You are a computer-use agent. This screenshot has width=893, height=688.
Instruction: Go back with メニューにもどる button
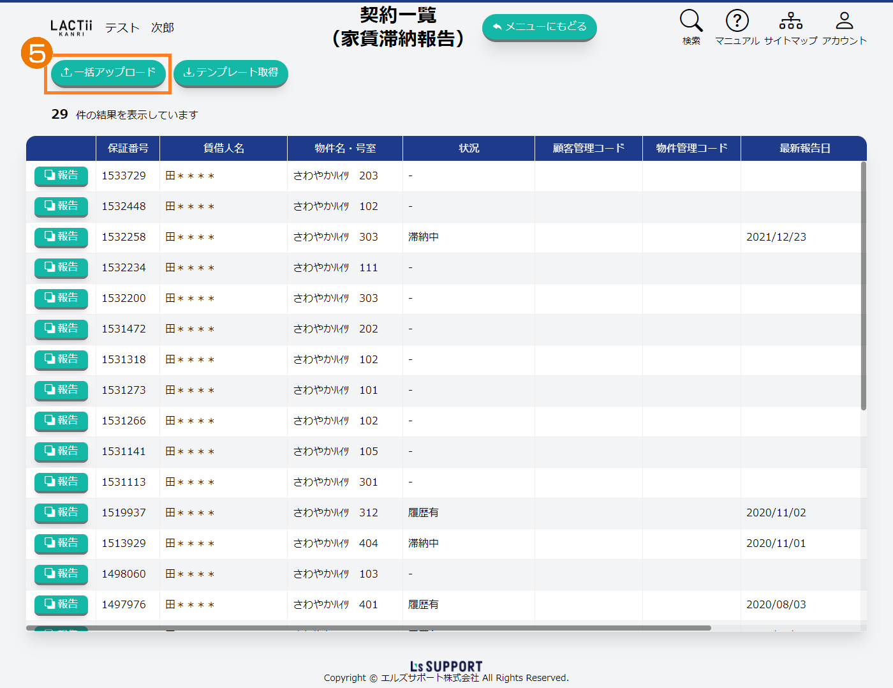click(539, 27)
